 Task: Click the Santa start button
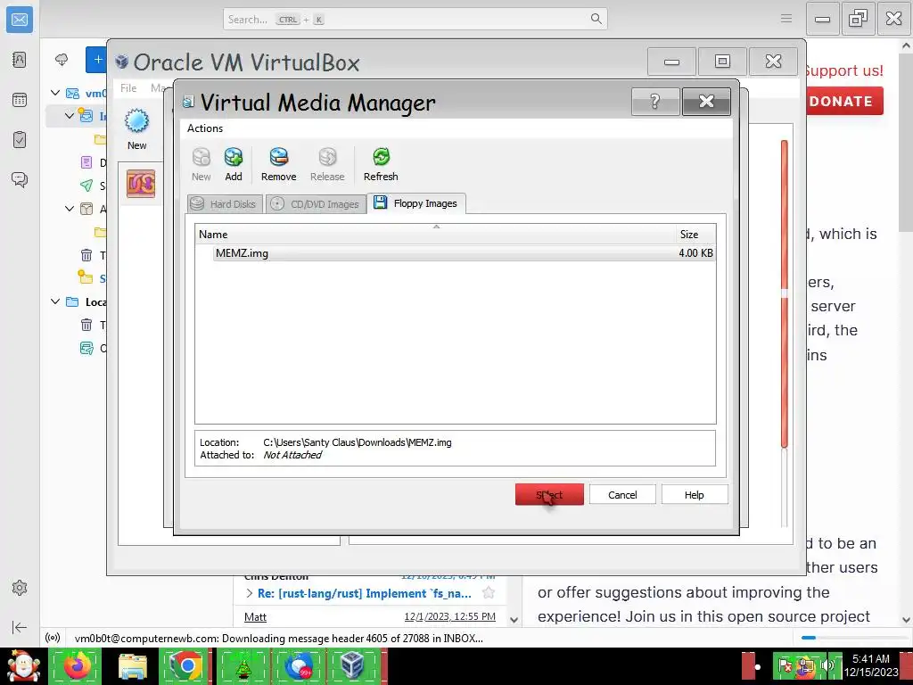click(x=23, y=665)
